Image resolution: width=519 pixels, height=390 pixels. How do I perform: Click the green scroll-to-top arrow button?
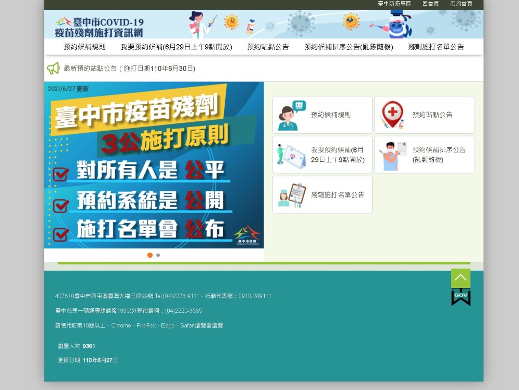click(x=460, y=278)
